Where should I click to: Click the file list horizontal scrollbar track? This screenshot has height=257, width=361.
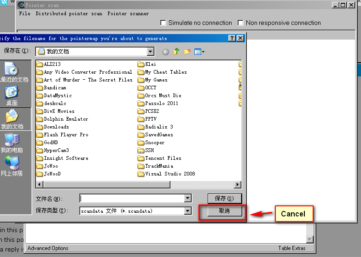[x=138, y=184]
